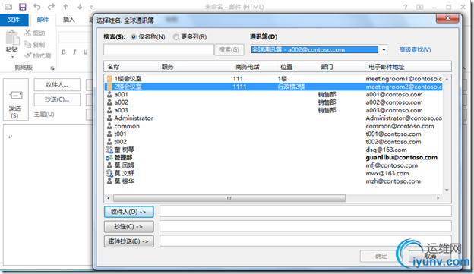Viewport: 474px width, 274px height.
Task: Click the 确定 button
Action: point(381,256)
